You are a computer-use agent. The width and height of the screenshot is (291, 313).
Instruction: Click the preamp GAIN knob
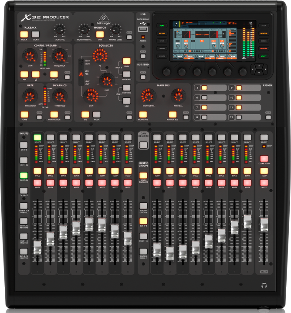[30, 56]
